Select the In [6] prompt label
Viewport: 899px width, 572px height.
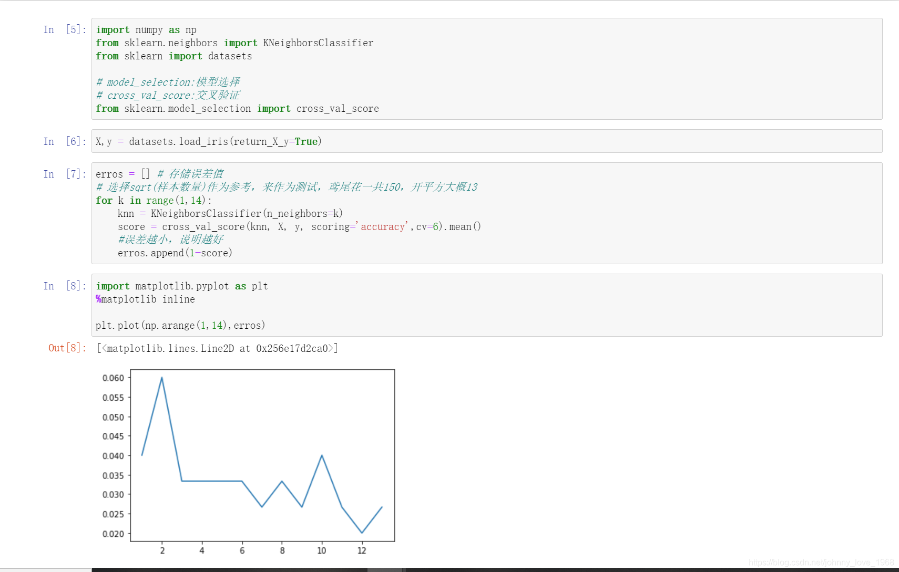click(x=65, y=141)
